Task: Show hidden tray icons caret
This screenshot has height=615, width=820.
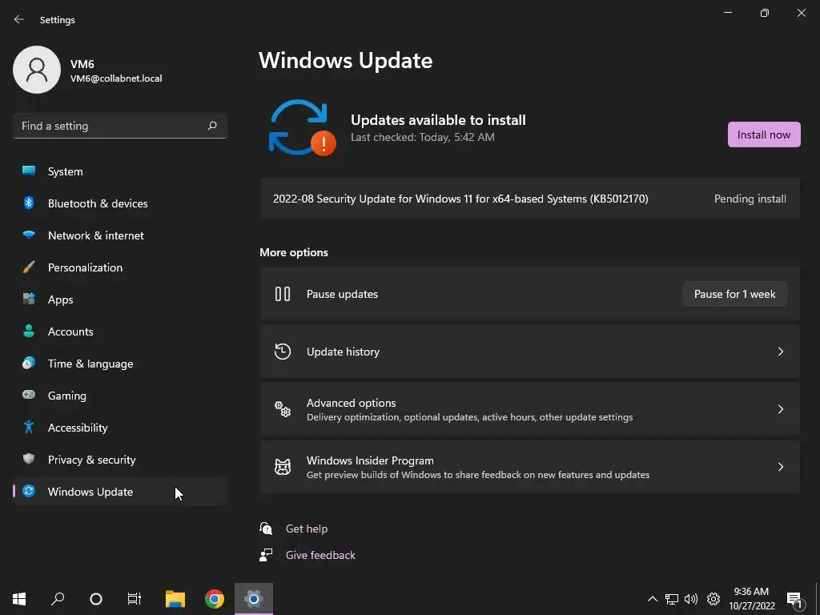Action: 652,599
